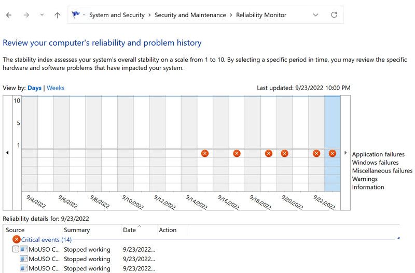
Task: Open the recent locations dropdown chevron
Action: [x=42, y=15]
